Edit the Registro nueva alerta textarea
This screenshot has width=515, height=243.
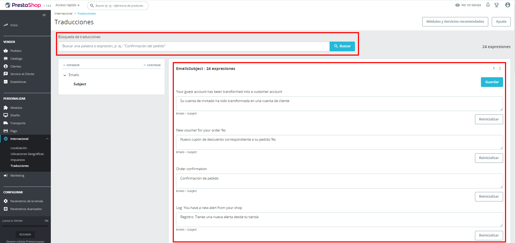click(340, 220)
